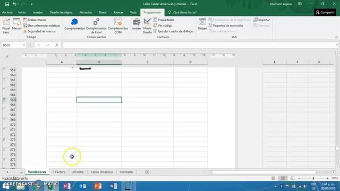Screen dimensions: 340x191
Task: Switch to Page Break Preview
Action: (293, 178)
